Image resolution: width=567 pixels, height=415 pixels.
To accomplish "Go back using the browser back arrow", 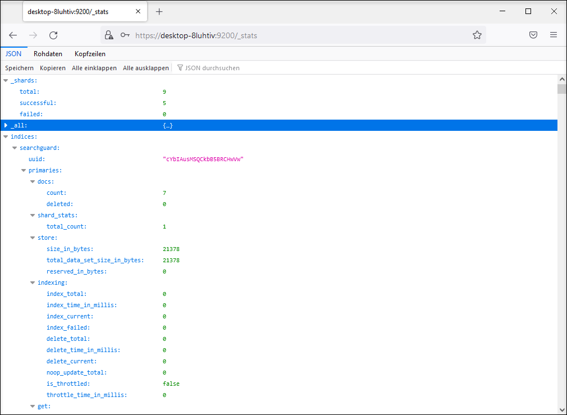I will pyautogui.click(x=13, y=35).
